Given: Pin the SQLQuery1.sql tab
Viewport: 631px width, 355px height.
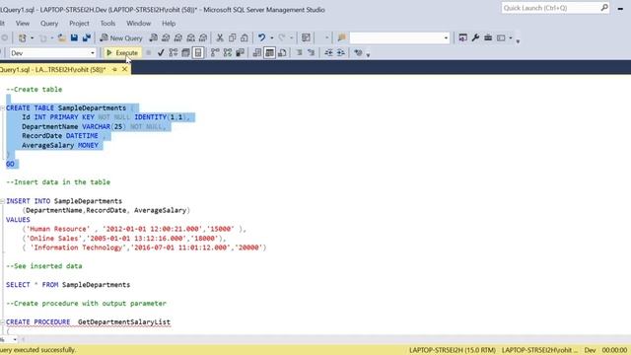Looking at the screenshot, I should (114, 70).
